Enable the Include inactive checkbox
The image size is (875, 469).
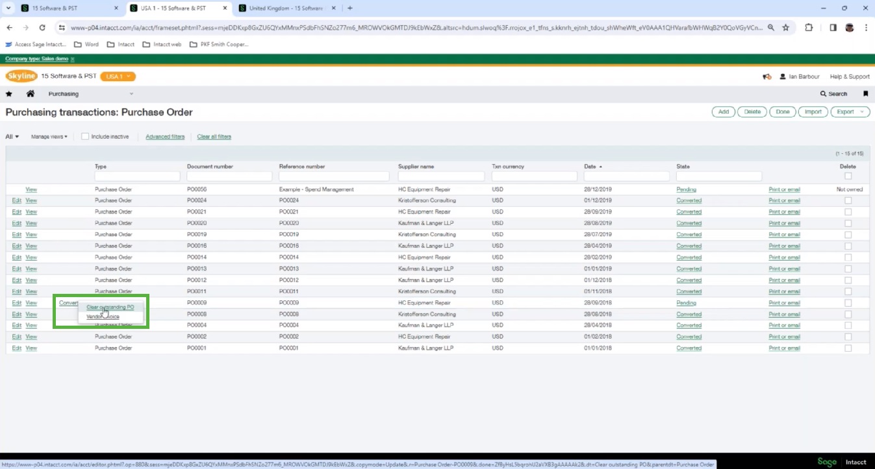tap(85, 137)
